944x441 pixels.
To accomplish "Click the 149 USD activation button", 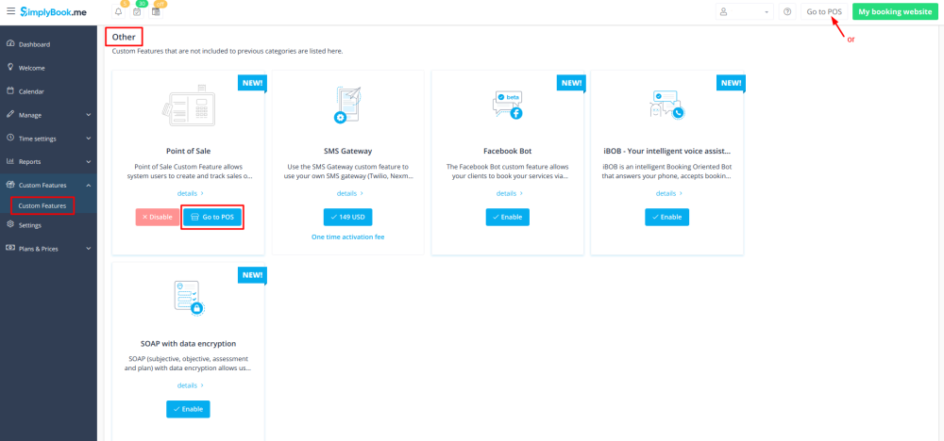I will coord(347,217).
